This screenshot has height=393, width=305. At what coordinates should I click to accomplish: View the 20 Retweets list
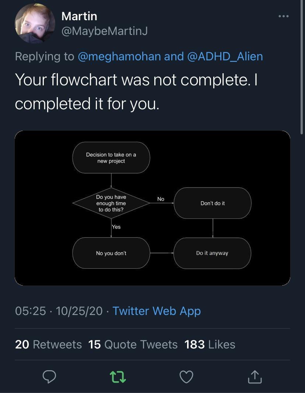[48, 344]
